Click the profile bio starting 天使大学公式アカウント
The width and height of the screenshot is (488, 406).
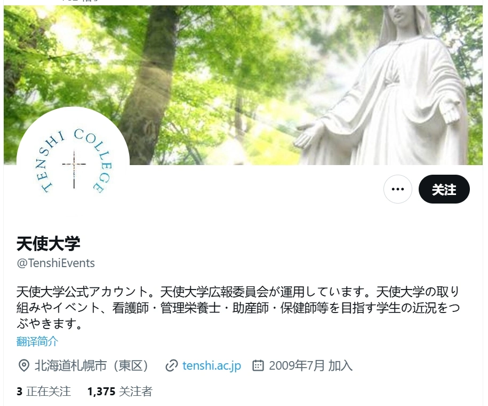click(238, 308)
